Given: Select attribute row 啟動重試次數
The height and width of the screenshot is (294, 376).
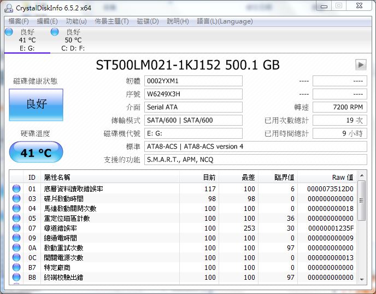Looking at the screenshot, I should [x=183, y=248].
